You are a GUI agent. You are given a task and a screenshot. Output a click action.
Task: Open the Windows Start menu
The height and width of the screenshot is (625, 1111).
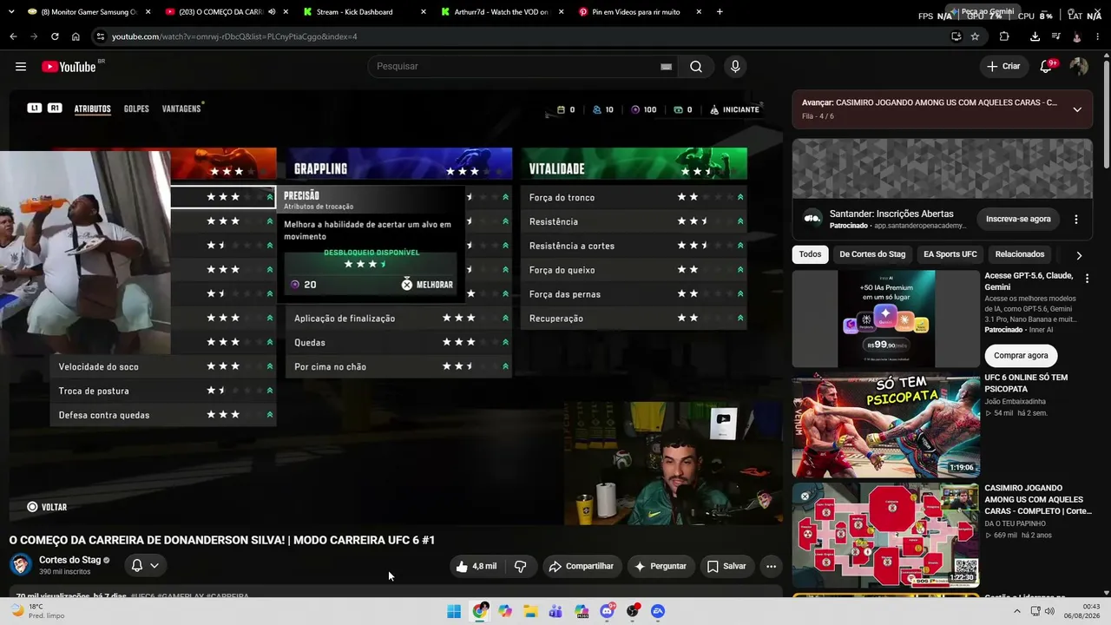point(454,611)
